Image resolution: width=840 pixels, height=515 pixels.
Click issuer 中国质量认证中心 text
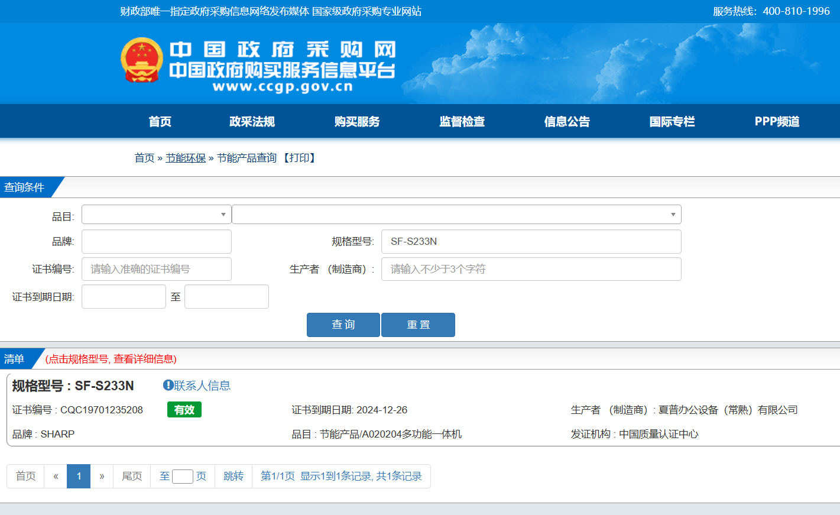(x=659, y=434)
